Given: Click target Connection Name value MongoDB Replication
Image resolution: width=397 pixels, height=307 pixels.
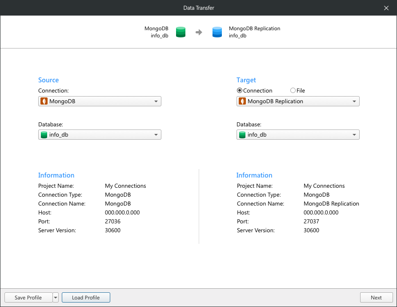Looking at the screenshot, I should pyautogui.click(x=331, y=204).
